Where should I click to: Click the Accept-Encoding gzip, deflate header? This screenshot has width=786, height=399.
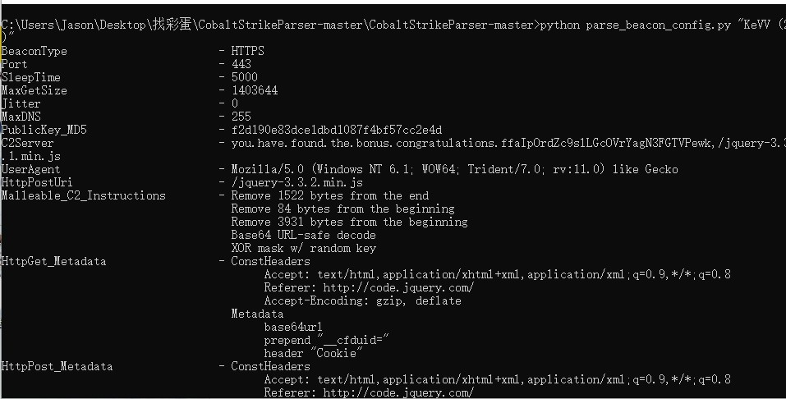pos(362,300)
